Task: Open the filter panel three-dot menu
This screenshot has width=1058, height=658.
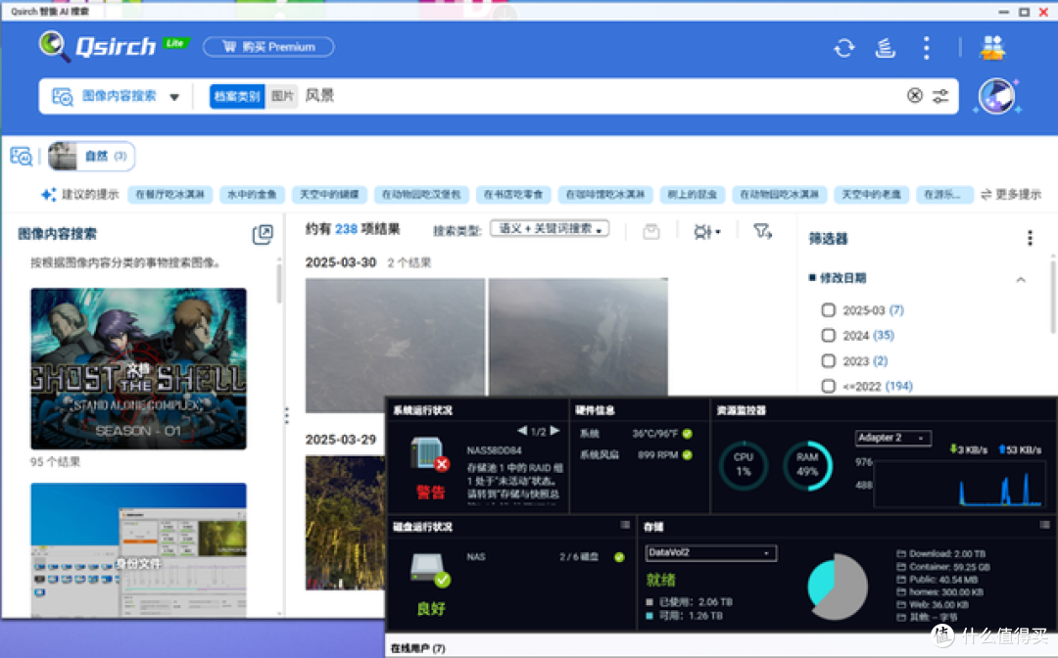Action: pos(1030,237)
